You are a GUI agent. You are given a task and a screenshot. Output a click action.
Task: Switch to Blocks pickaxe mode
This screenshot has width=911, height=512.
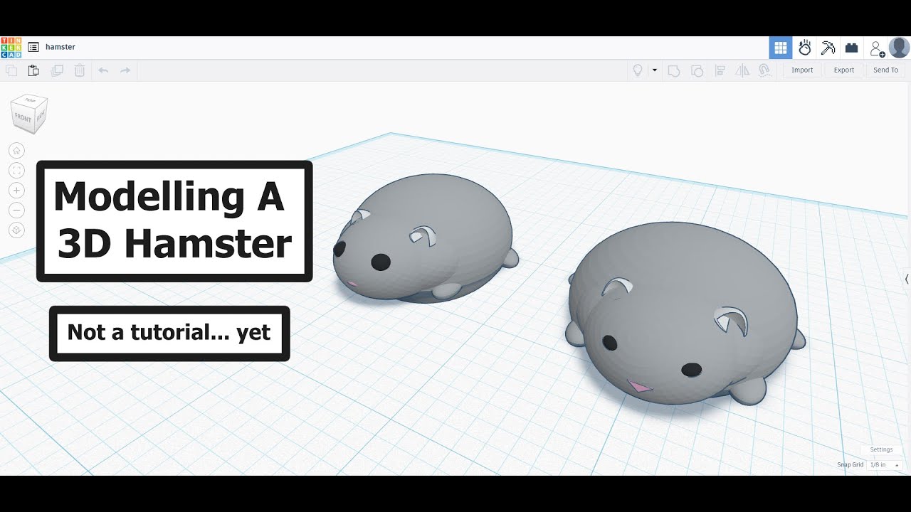(828, 48)
